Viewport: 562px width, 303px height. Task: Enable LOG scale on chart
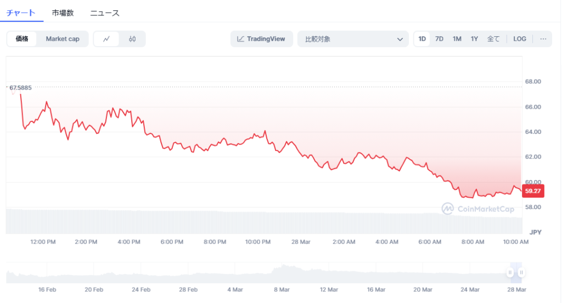click(x=519, y=39)
